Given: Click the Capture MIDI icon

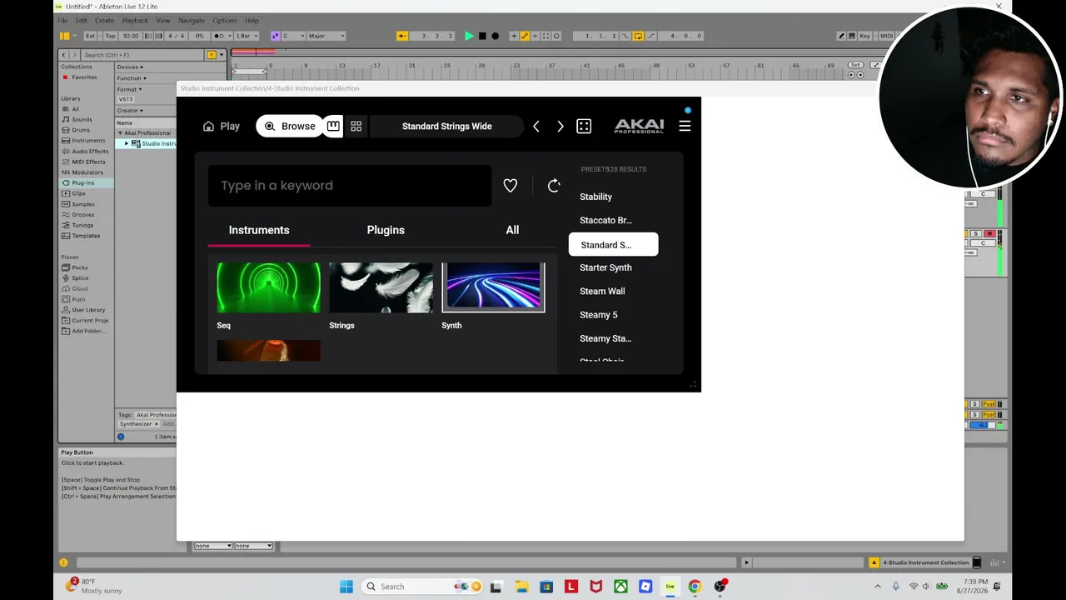Looking at the screenshot, I should click(545, 36).
